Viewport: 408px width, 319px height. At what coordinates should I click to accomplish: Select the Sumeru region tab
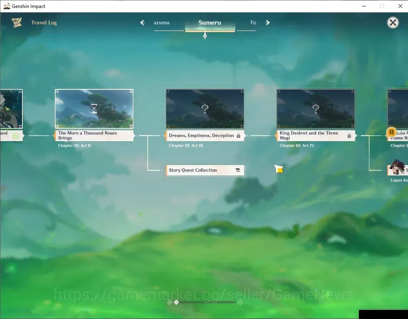click(210, 23)
